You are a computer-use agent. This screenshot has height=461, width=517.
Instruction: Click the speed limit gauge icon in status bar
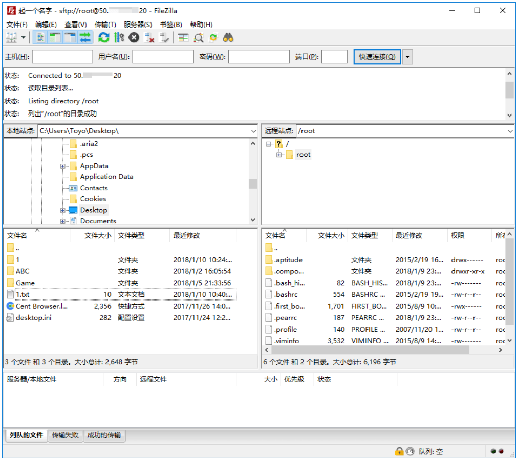(410, 451)
